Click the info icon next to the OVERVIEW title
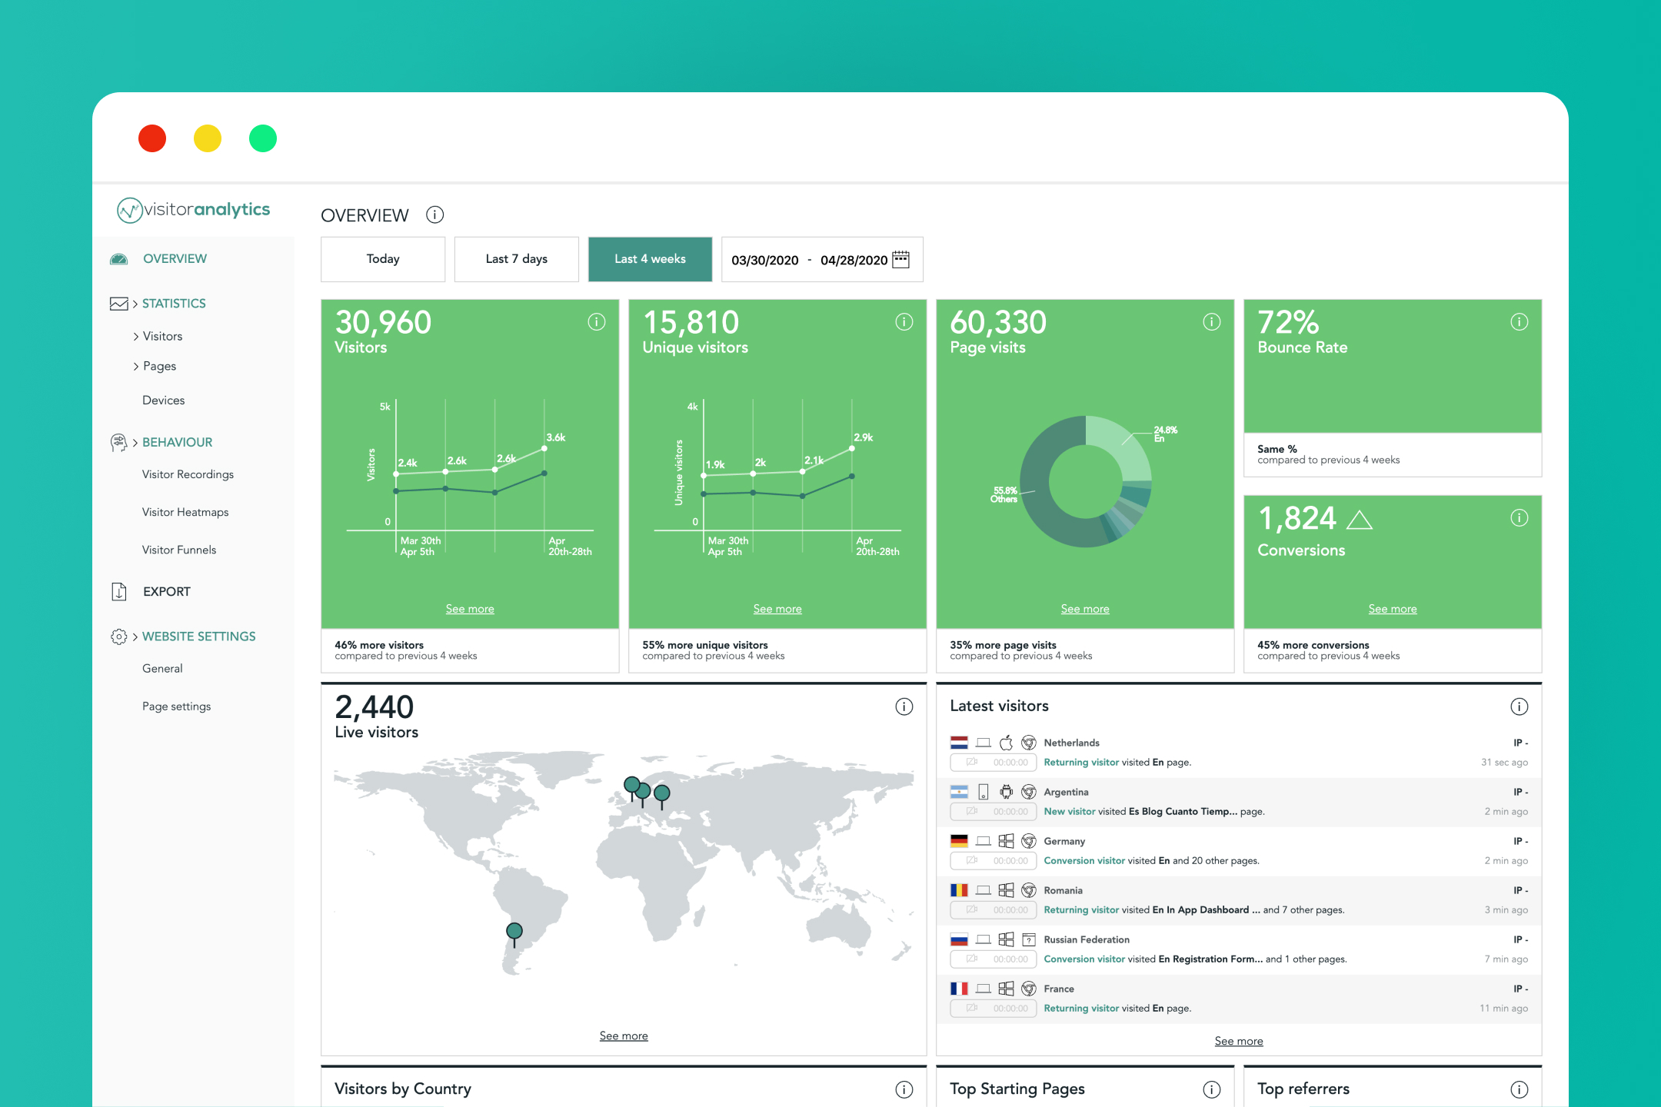 (x=434, y=215)
